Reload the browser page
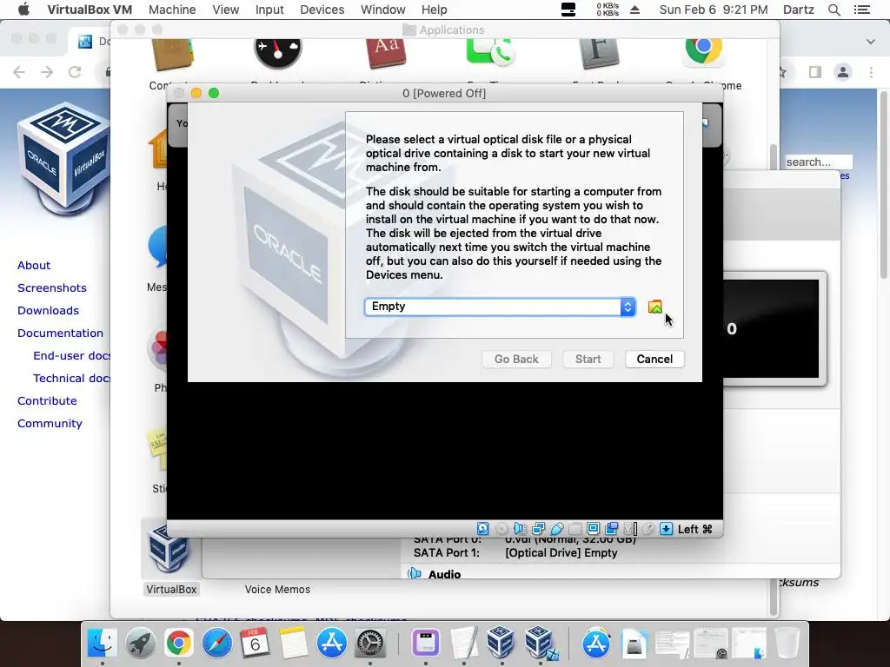Viewport: 890px width, 667px height. [x=75, y=72]
